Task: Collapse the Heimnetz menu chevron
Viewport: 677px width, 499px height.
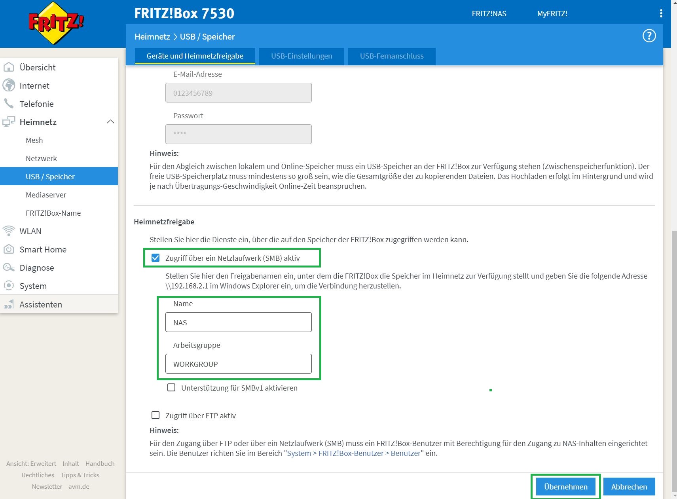Action: coord(110,122)
